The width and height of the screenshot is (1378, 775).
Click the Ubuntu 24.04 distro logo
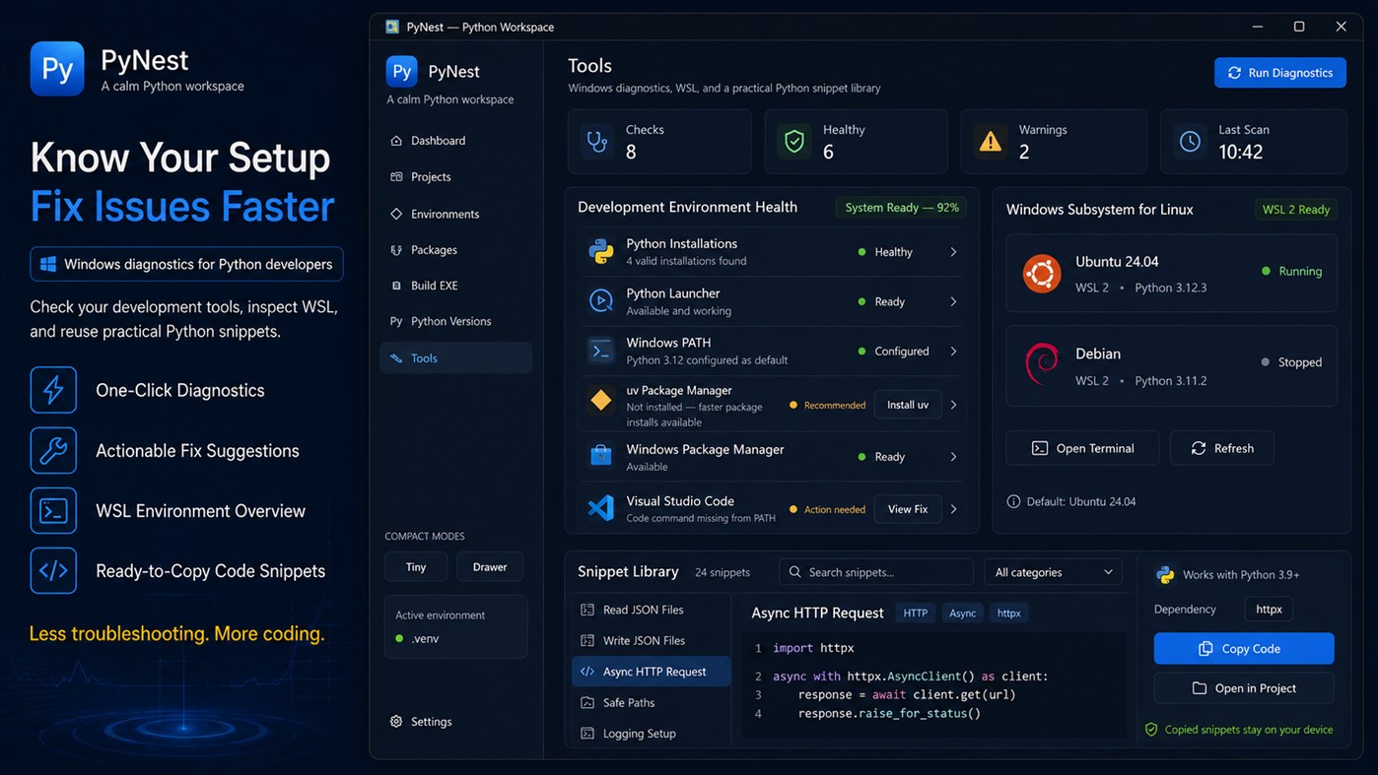tap(1042, 273)
